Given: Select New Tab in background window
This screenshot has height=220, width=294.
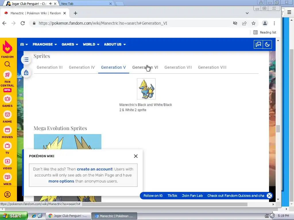Looking at the screenshot, I should (86, 3).
